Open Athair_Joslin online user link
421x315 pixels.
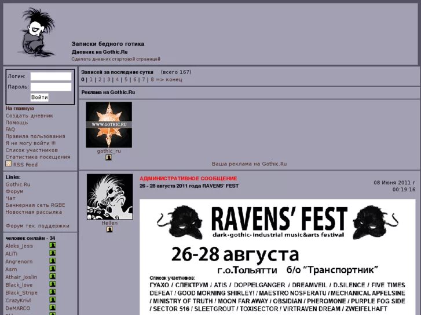(x=21, y=277)
